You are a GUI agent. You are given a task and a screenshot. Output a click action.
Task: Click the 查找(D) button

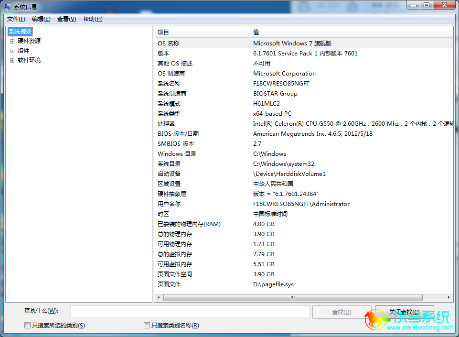tap(342, 312)
